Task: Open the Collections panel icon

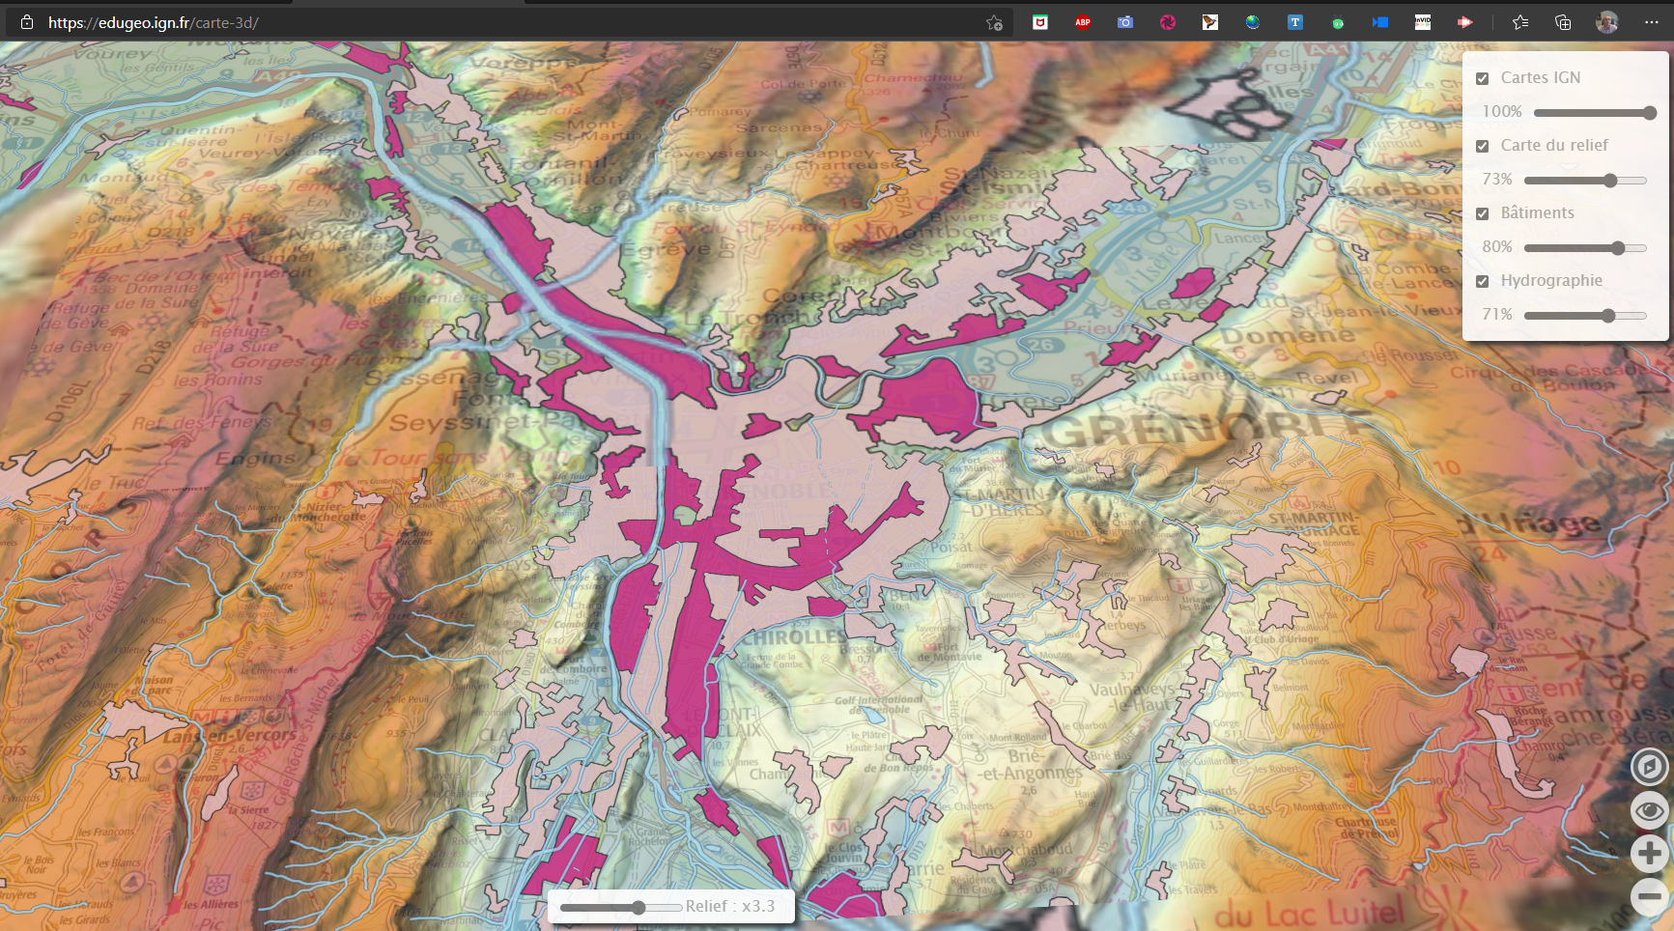Action: pyautogui.click(x=1563, y=21)
